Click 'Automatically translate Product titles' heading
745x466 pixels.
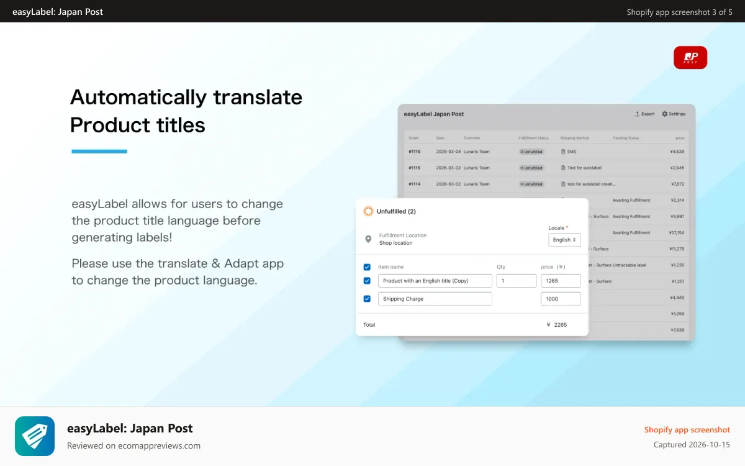[186, 111]
